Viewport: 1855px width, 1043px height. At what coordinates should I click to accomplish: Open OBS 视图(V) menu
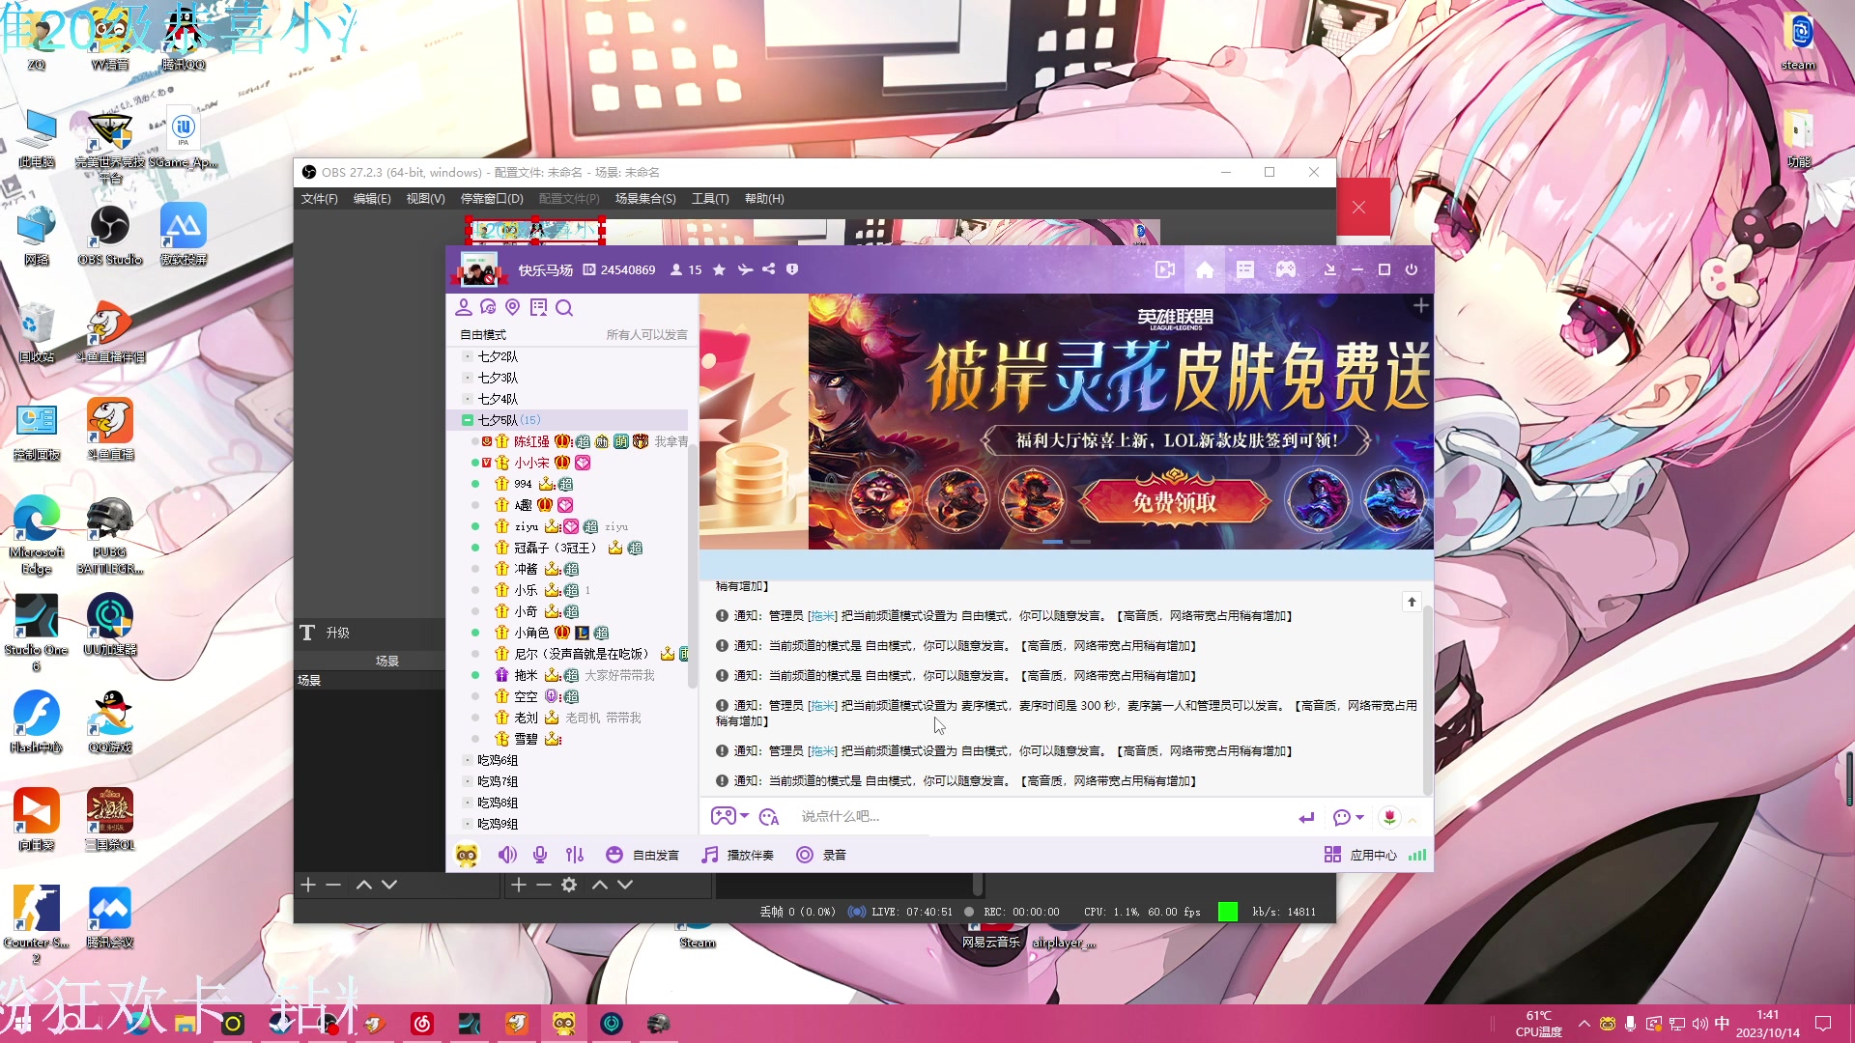coord(425,199)
